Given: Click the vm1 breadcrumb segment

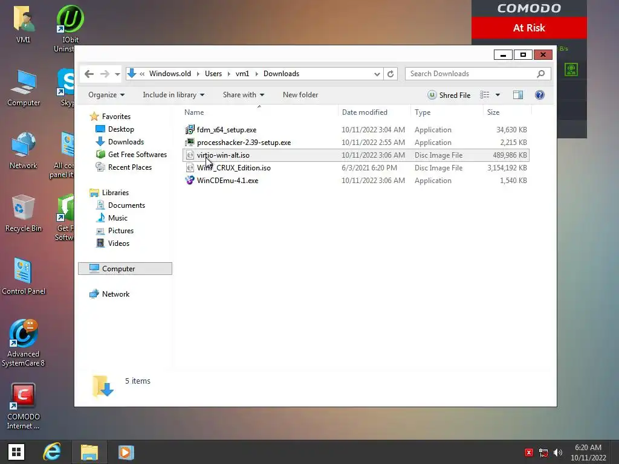Looking at the screenshot, I should (242, 74).
